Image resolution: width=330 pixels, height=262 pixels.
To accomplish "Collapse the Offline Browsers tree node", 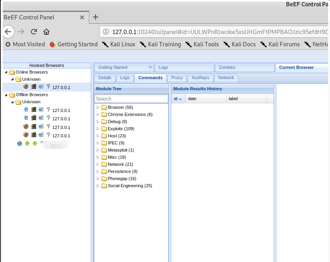I will 6,95.
